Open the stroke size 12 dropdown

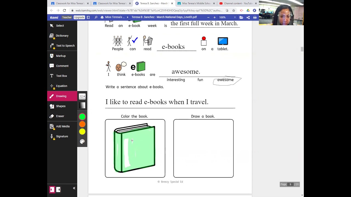click(x=82, y=96)
